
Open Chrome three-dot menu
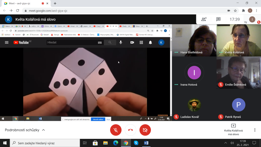click(257, 11)
